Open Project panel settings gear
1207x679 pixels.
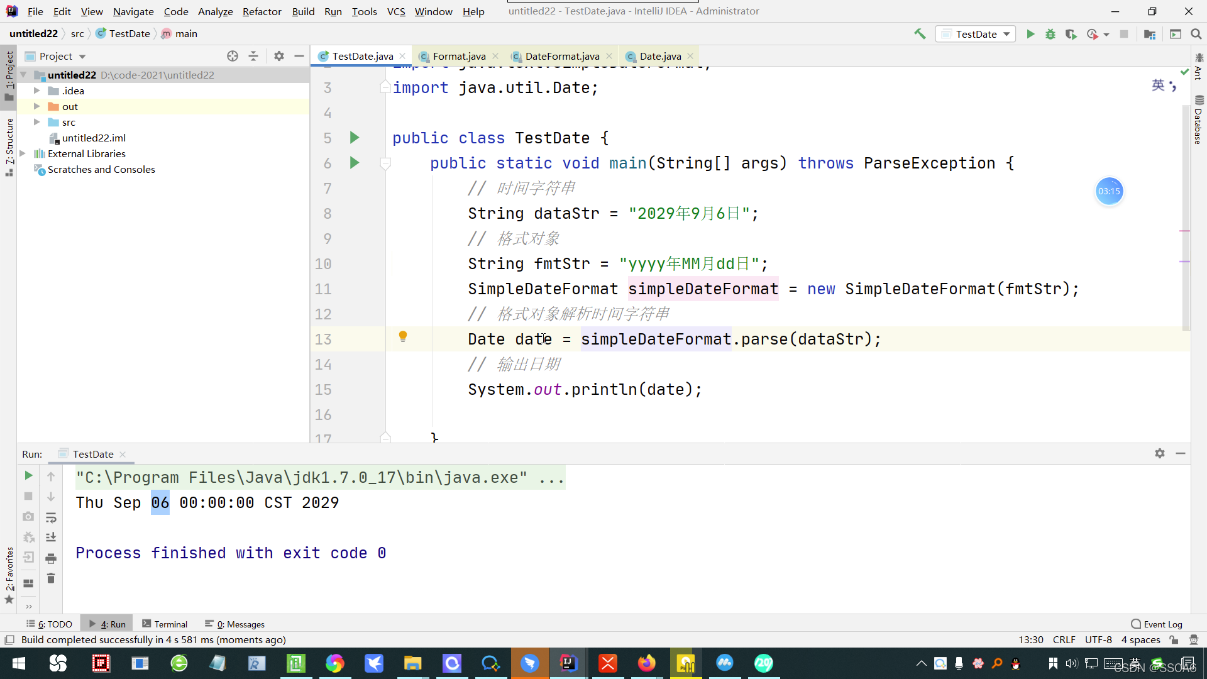tap(279, 56)
